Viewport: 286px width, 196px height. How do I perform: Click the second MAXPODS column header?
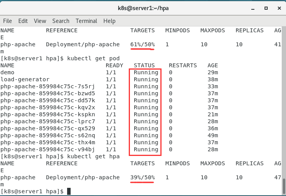[213, 163]
